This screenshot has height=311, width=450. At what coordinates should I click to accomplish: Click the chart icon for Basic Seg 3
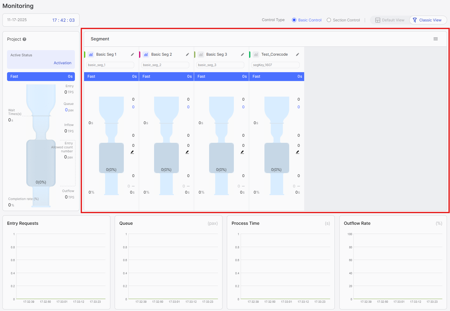(x=201, y=54)
